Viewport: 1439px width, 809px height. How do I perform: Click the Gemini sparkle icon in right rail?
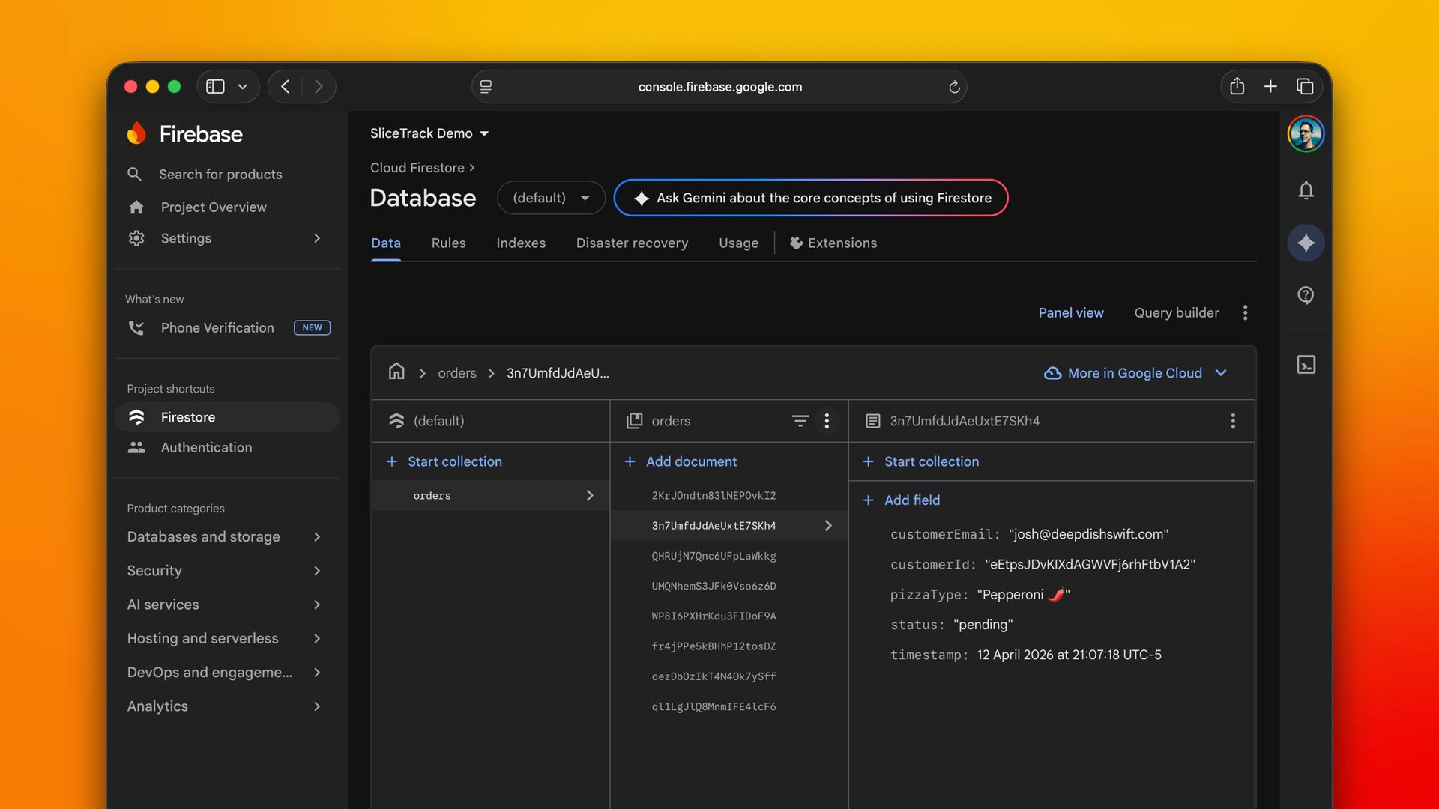point(1306,243)
